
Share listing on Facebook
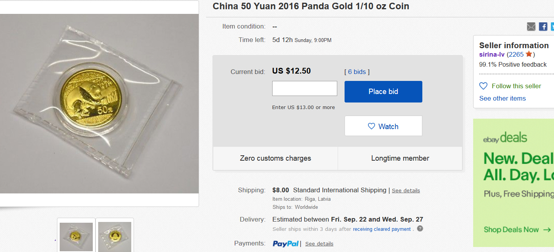coord(543,27)
